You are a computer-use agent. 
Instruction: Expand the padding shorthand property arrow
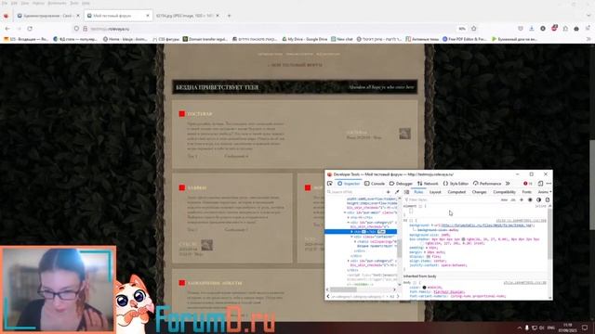[426, 248]
